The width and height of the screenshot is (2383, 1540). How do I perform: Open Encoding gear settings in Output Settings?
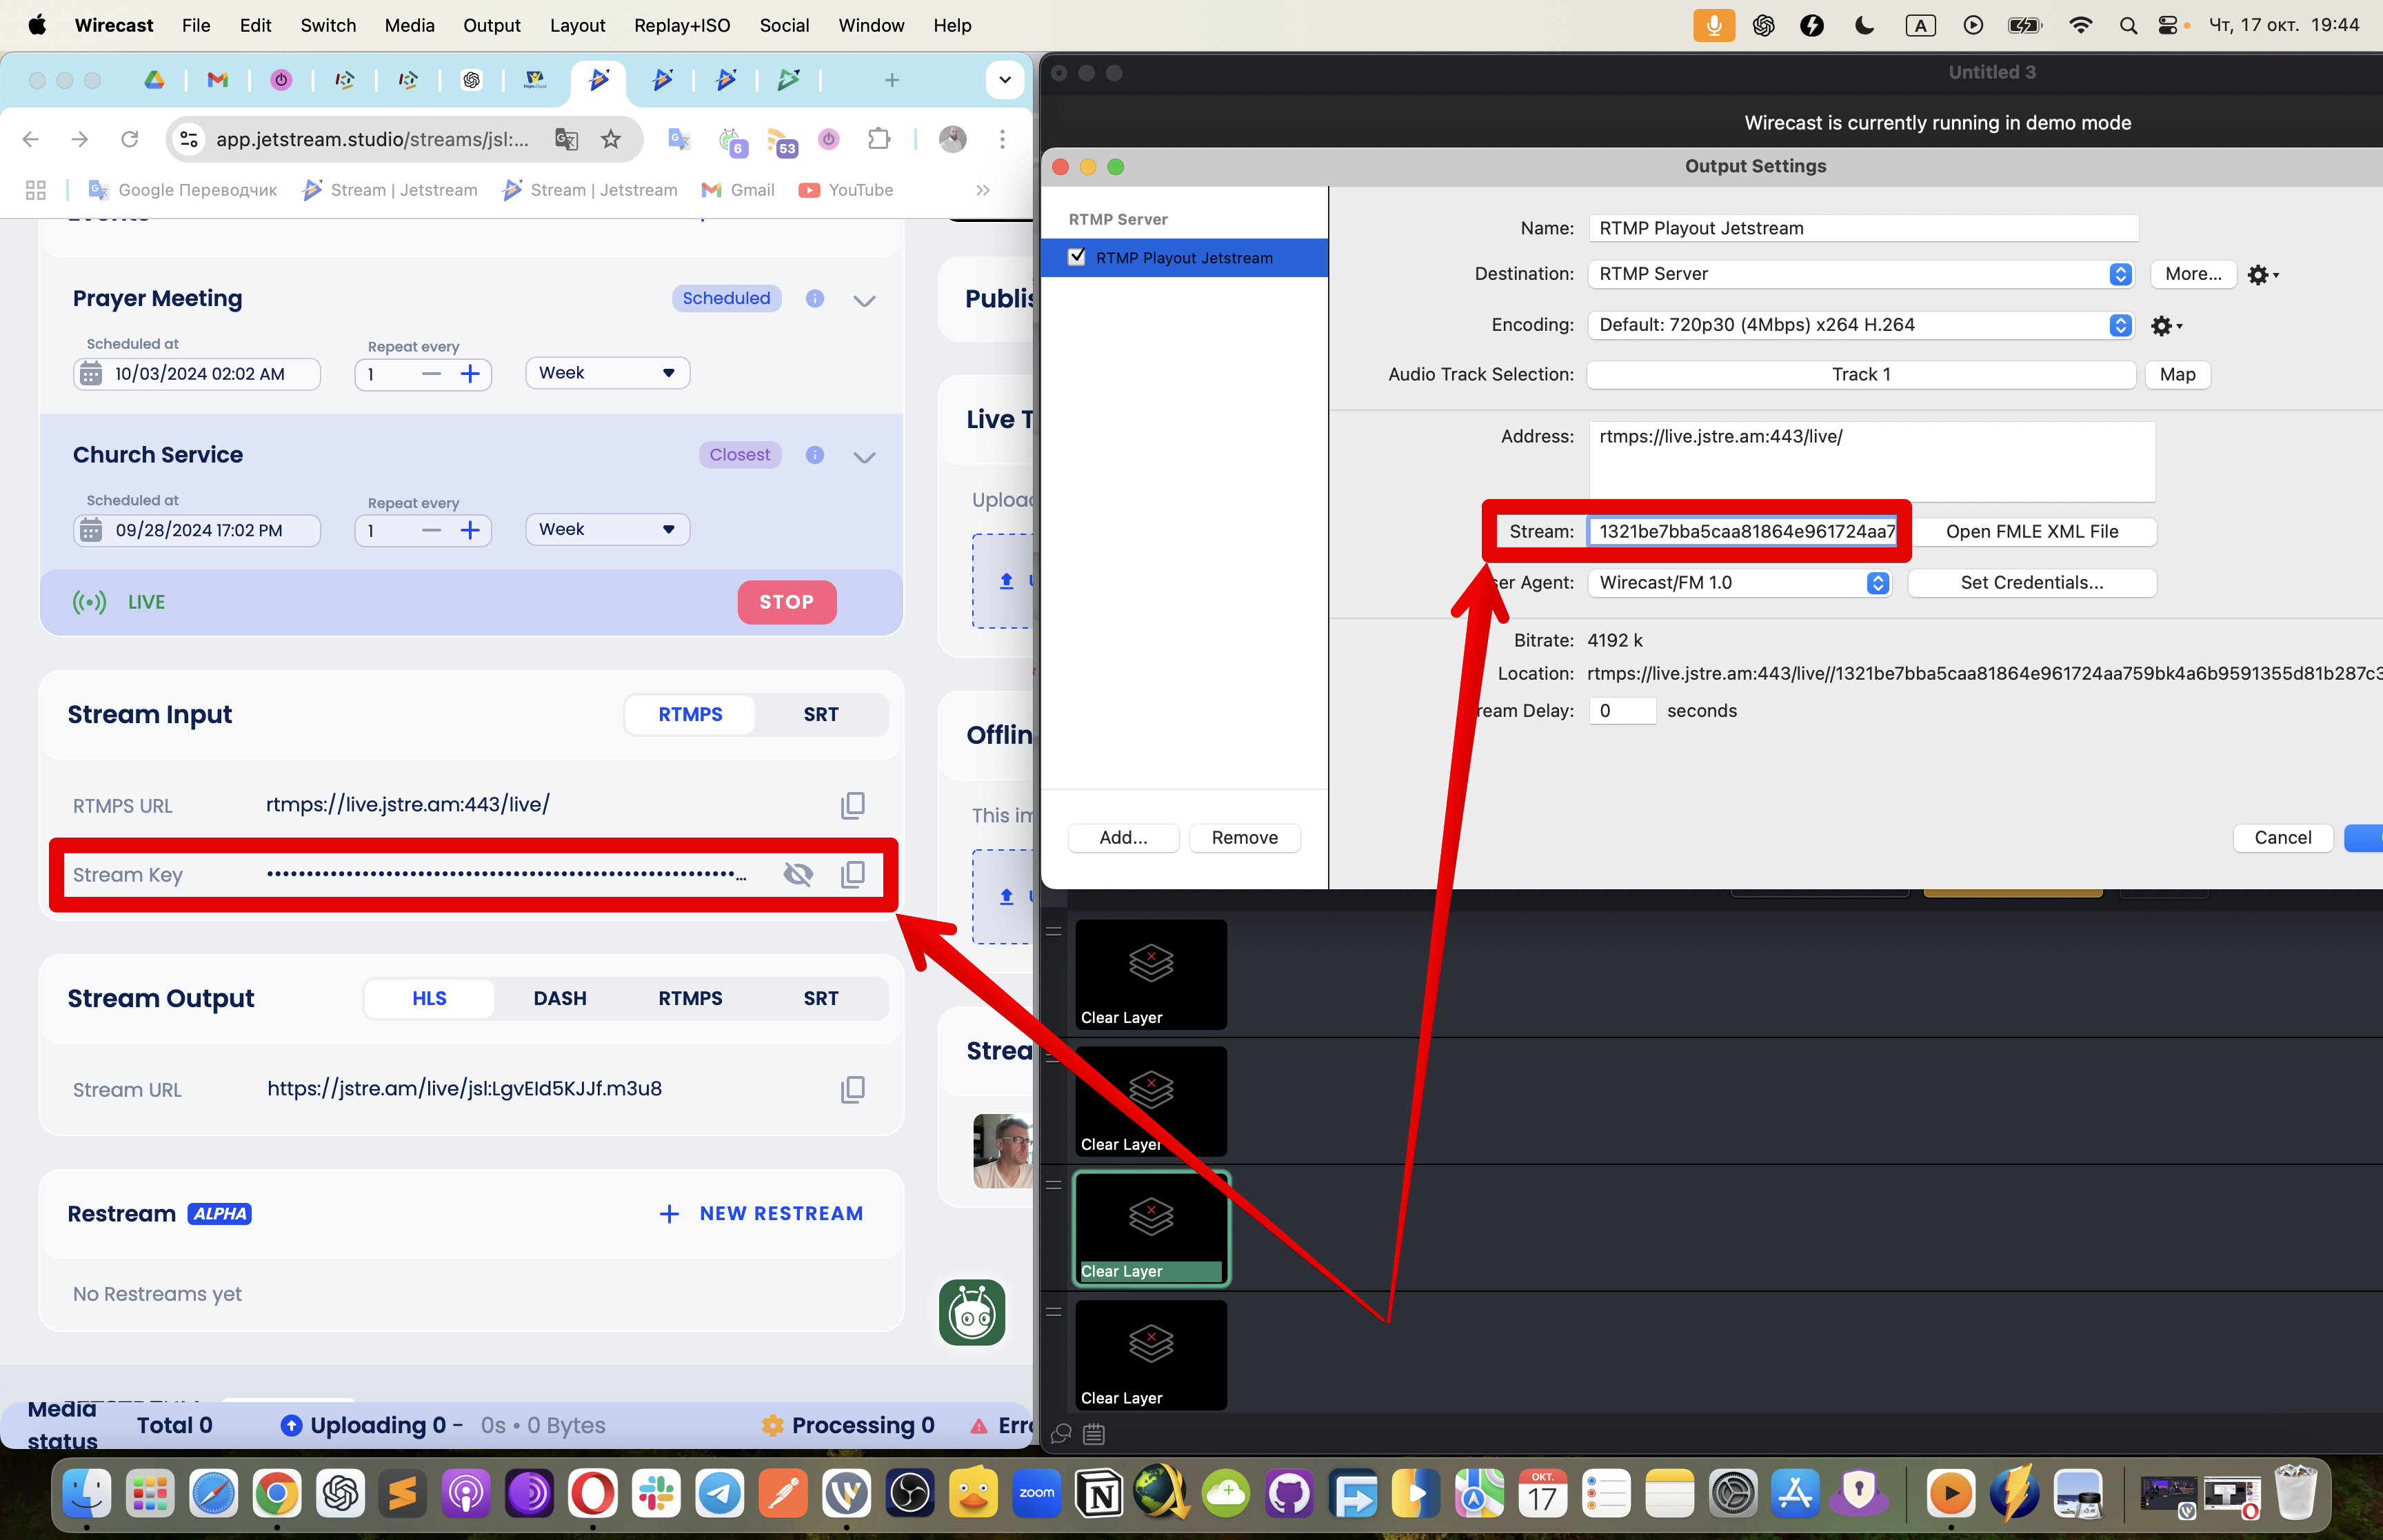pyautogui.click(x=2166, y=325)
